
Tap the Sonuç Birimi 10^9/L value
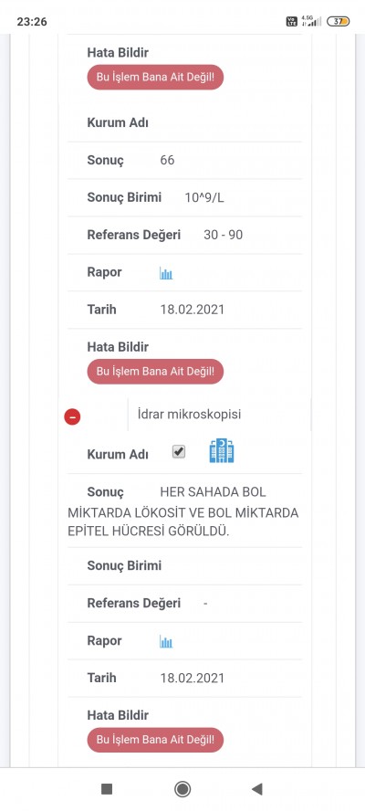(x=204, y=197)
